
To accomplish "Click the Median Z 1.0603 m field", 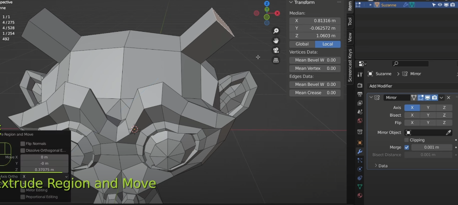I will coord(315,36).
